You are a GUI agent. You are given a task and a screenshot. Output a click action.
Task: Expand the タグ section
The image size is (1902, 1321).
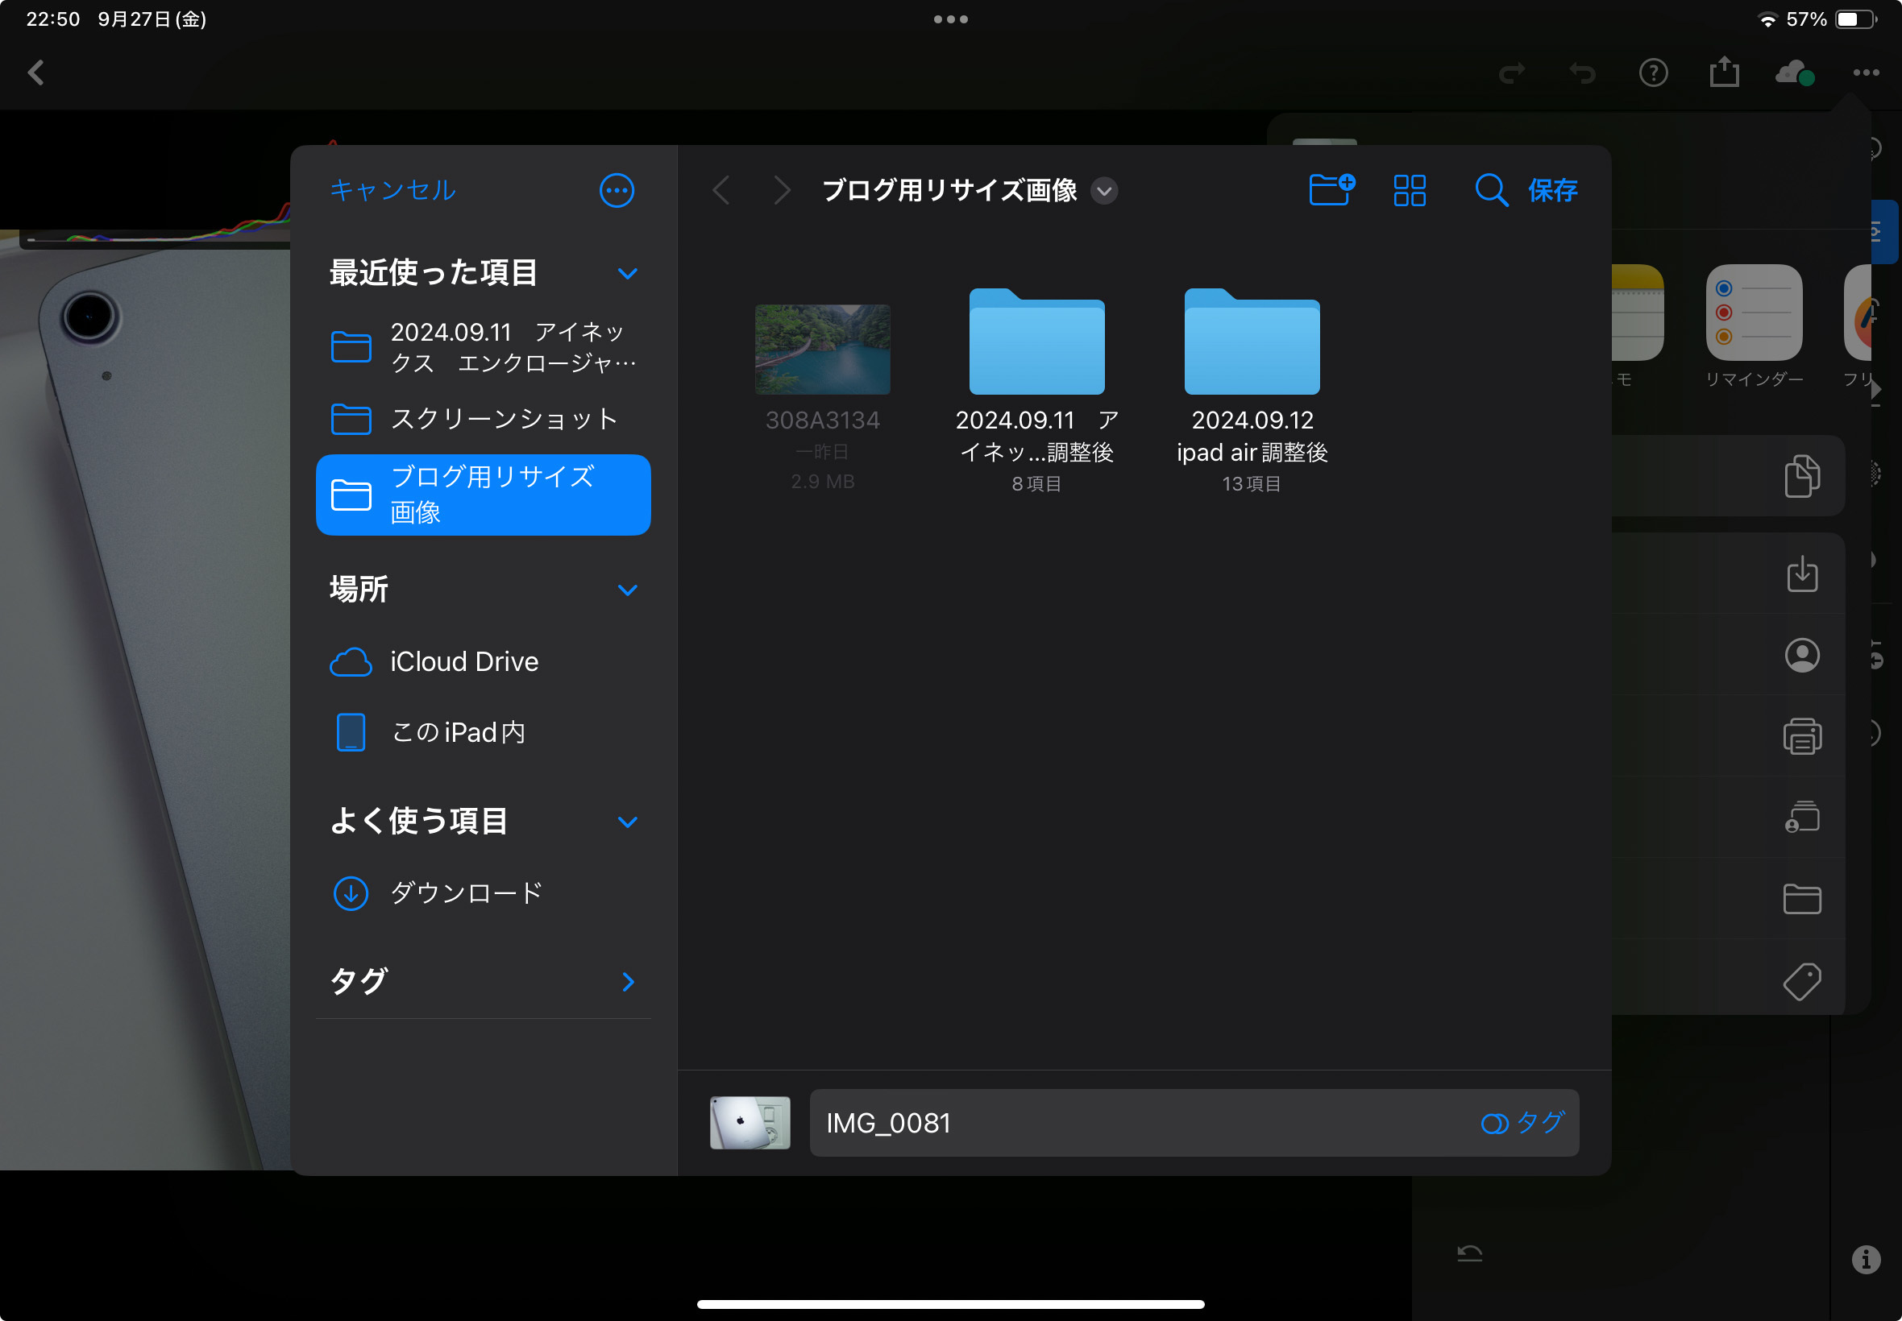coord(628,982)
